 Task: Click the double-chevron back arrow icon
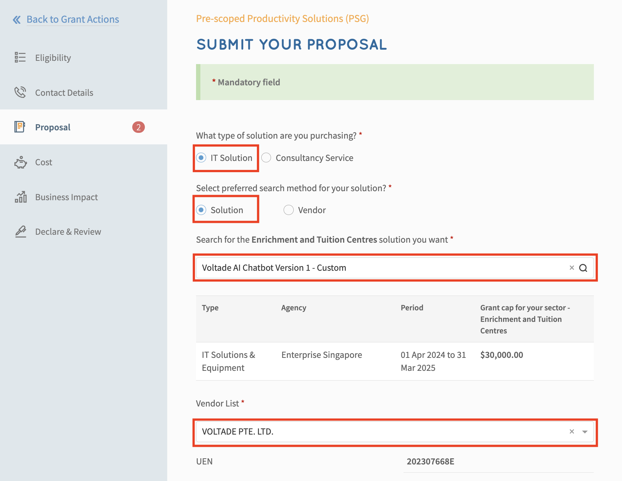coord(17,19)
